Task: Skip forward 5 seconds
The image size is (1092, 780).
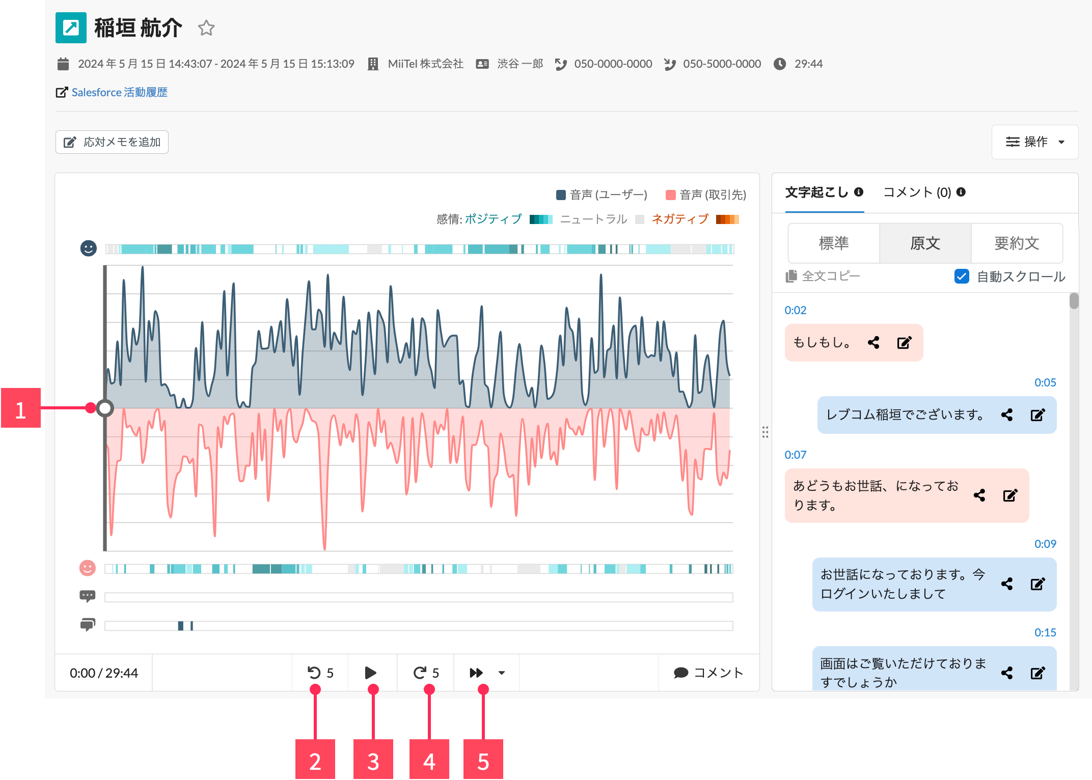Action: point(426,673)
